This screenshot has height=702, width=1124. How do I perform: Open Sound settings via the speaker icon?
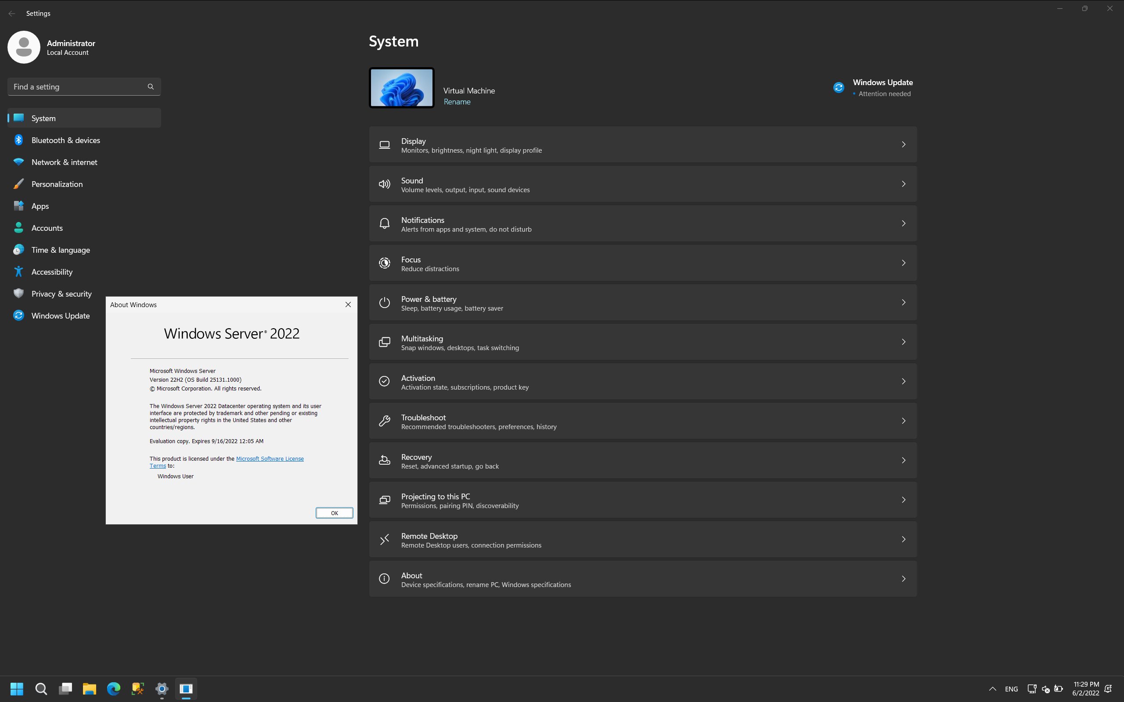click(385, 184)
